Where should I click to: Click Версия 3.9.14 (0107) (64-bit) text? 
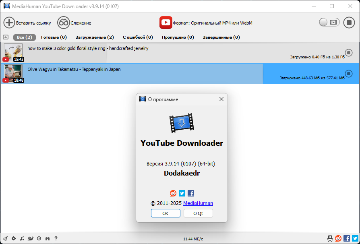pos(181,163)
